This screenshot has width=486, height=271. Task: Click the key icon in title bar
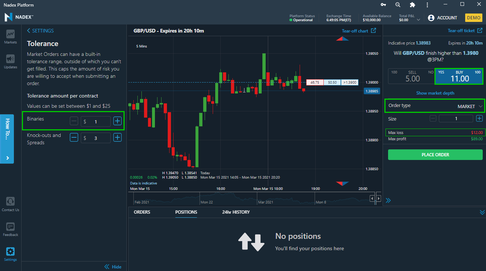pos(383,5)
